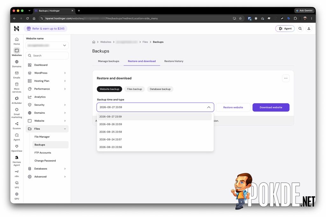Viewport: 326px width, 217px height.
Task: Open Chrome three-dot menu
Action: coord(311,18)
